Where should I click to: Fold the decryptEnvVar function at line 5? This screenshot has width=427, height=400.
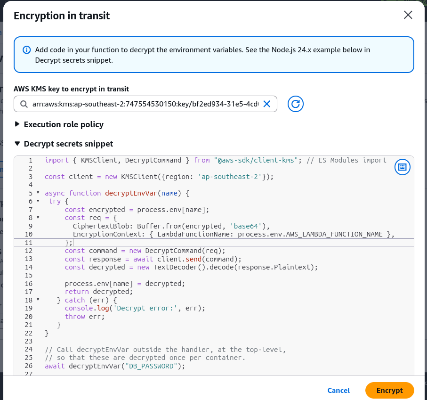coord(38,193)
